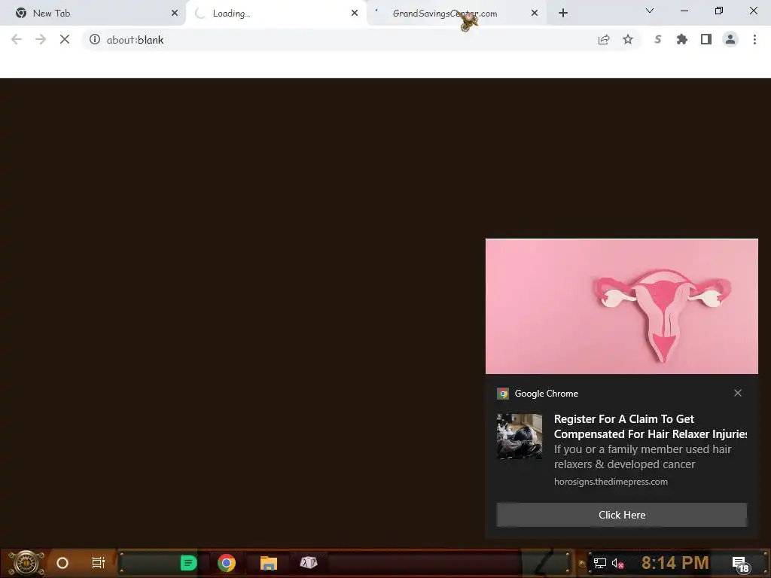Viewport: 771px width, 578px height.
Task: Click the muted volume tray icon
Action: pos(617,563)
